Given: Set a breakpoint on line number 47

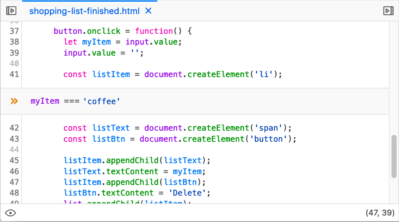Looking at the screenshot, I should click(x=14, y=182).
